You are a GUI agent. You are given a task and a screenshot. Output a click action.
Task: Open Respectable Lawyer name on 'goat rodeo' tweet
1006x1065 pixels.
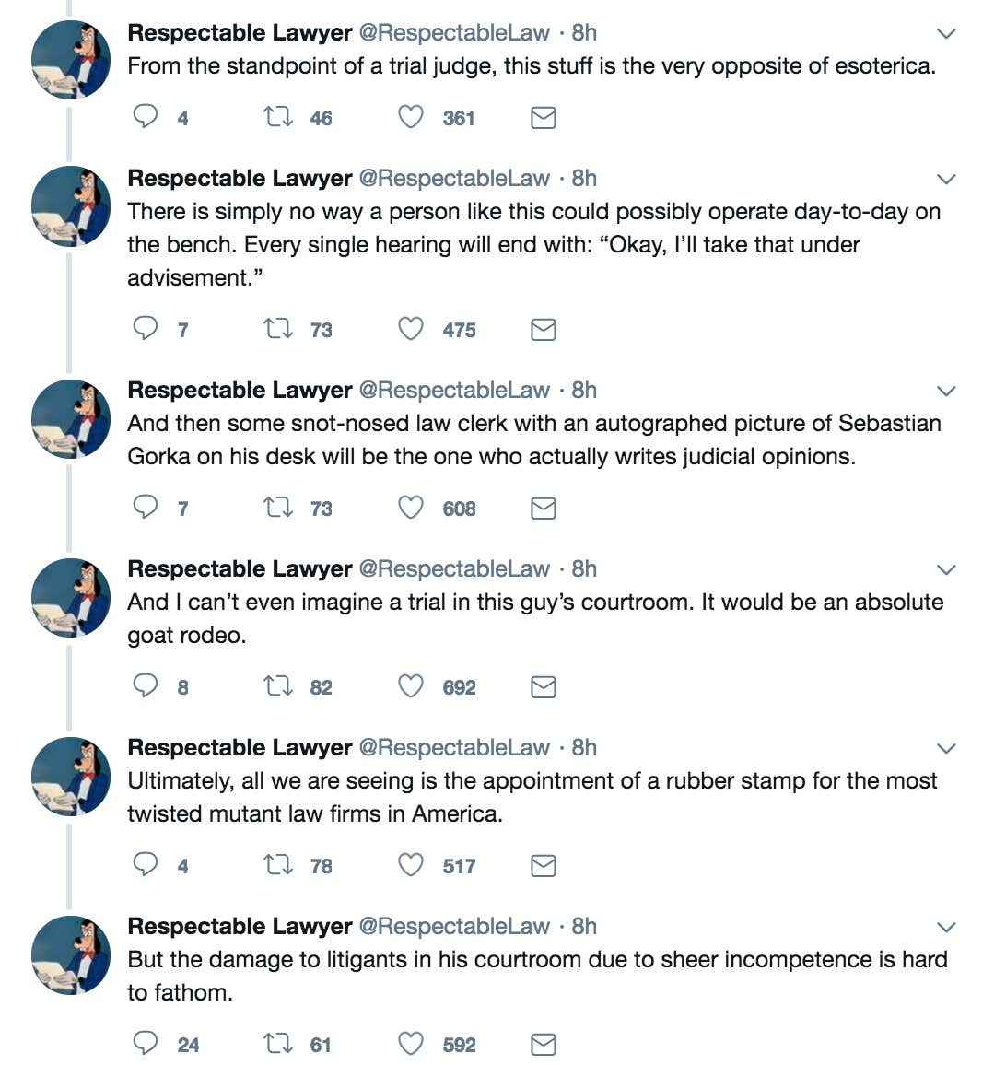tap(240, 568)
